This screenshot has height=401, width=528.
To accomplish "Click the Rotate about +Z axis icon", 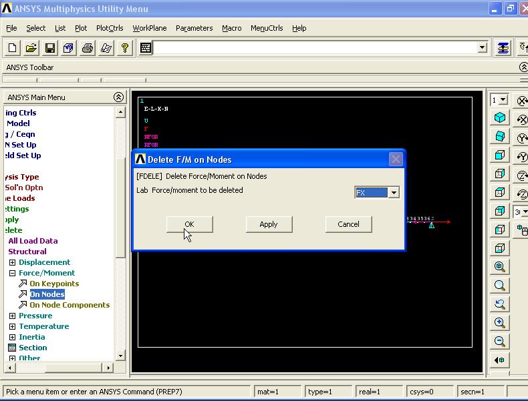I will (522, 175).
